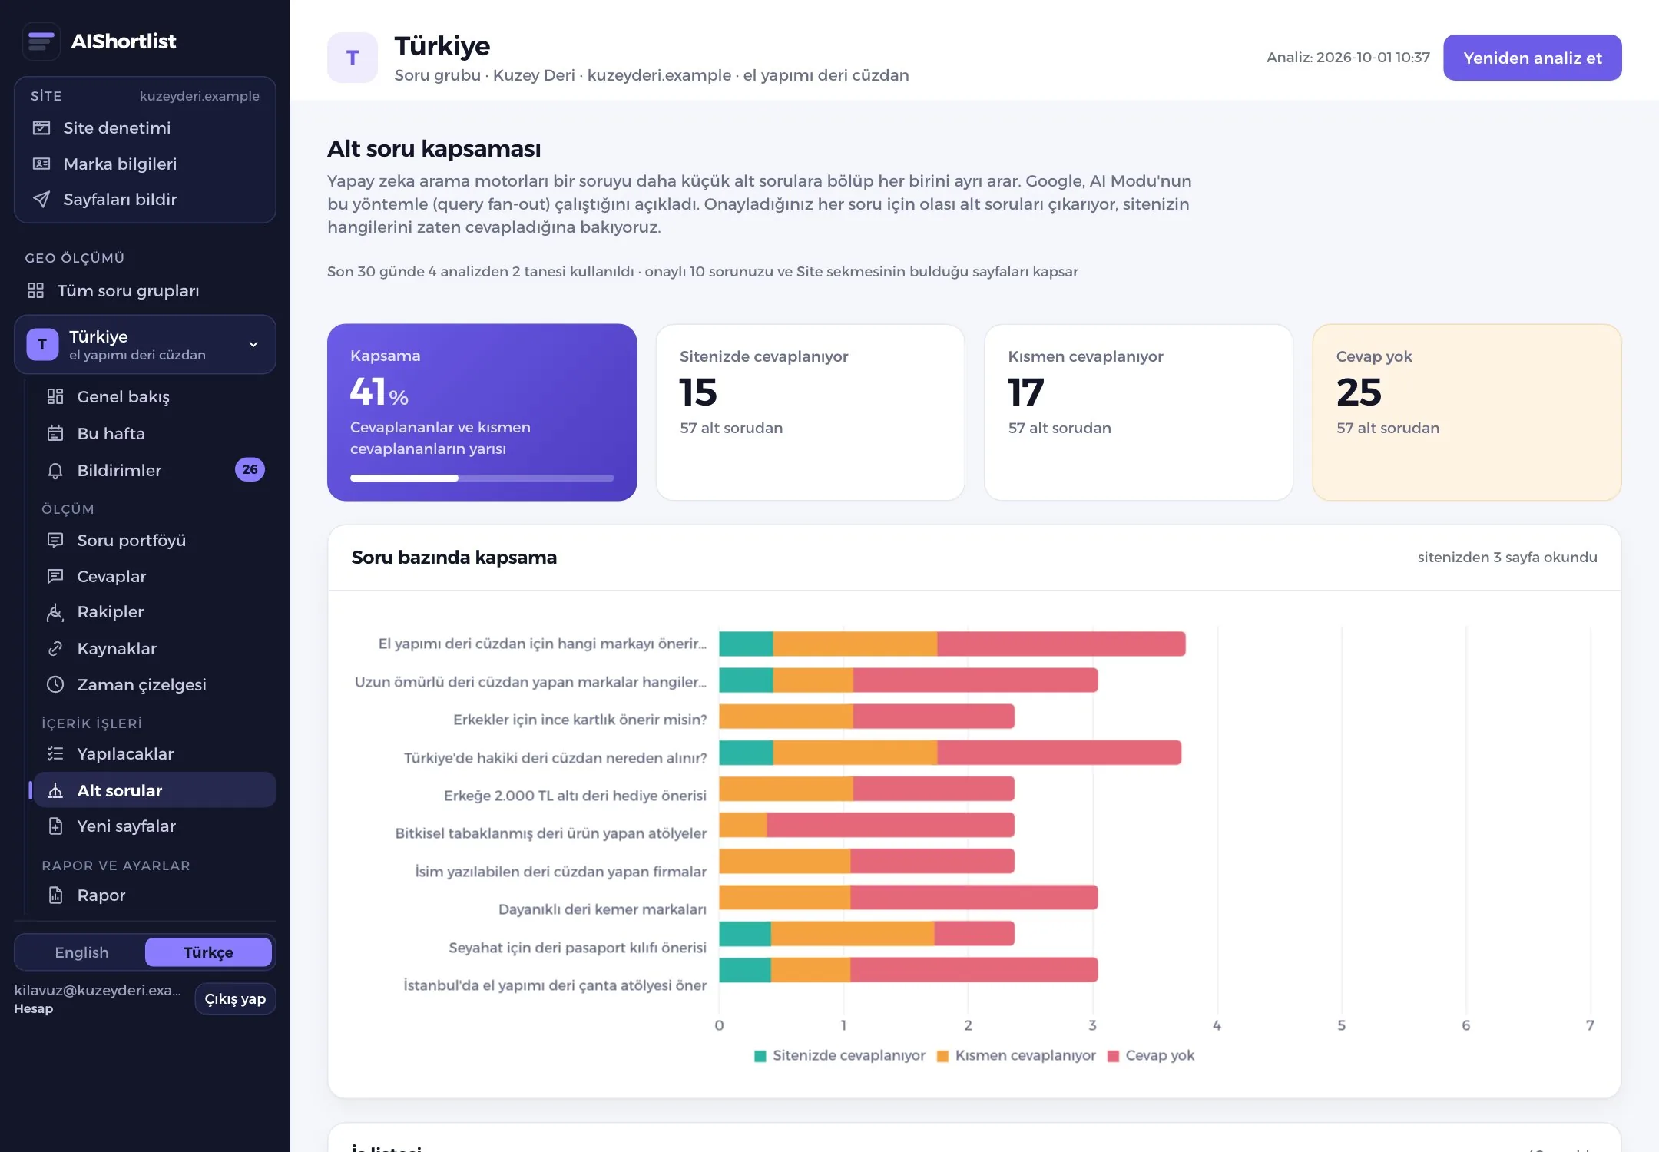Click 'İstanbul'da el yapımı deri çanta atölyesi öner' label
Viewport: 1659px width, 1152px height.
(x=555, y=985)
